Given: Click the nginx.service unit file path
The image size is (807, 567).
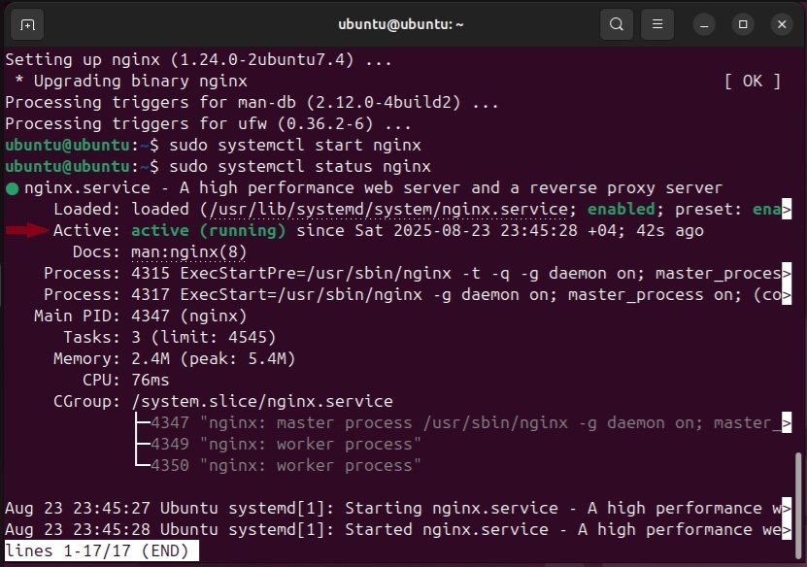Looking at the screenshot, I should (369, 209).
